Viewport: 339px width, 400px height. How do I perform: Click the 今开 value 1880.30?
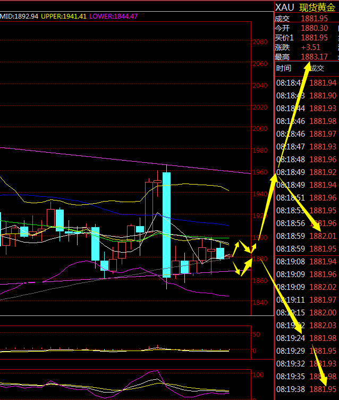click(315, 28)
